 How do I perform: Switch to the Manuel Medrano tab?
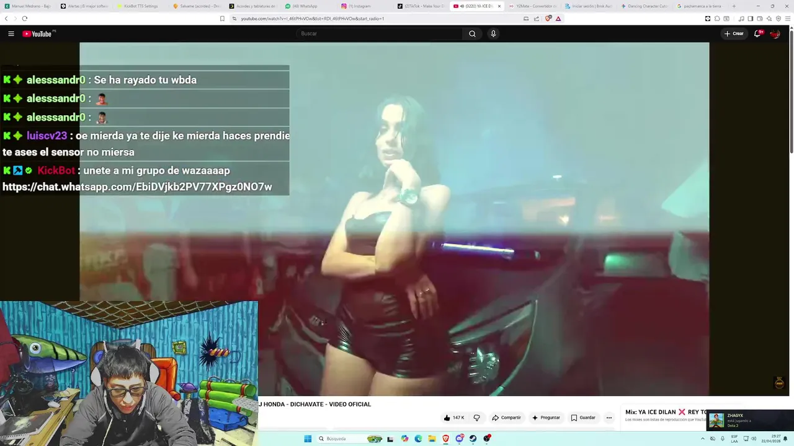pos(27,6)
